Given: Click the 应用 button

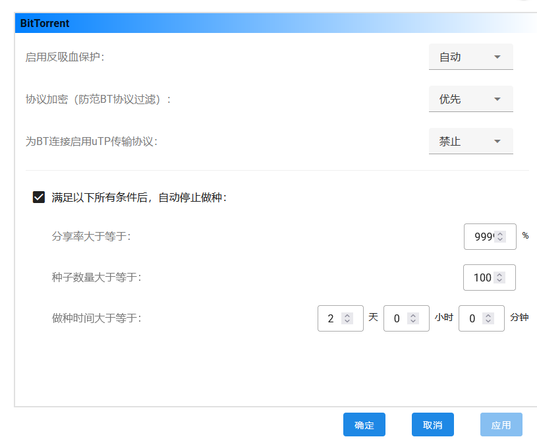Looking at the screenshot, I should [x=501, y=425].
